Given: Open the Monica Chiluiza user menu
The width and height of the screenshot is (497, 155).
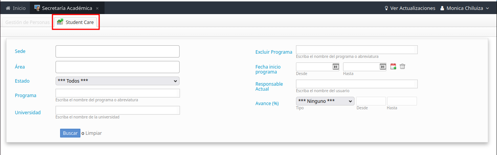Looking at the screenshot, I should click(x=465, y=8).
